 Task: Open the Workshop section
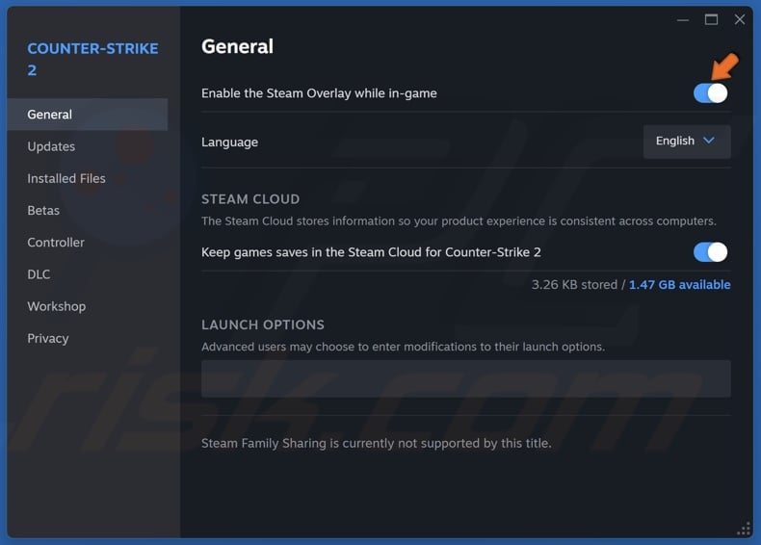coord(56,307)
